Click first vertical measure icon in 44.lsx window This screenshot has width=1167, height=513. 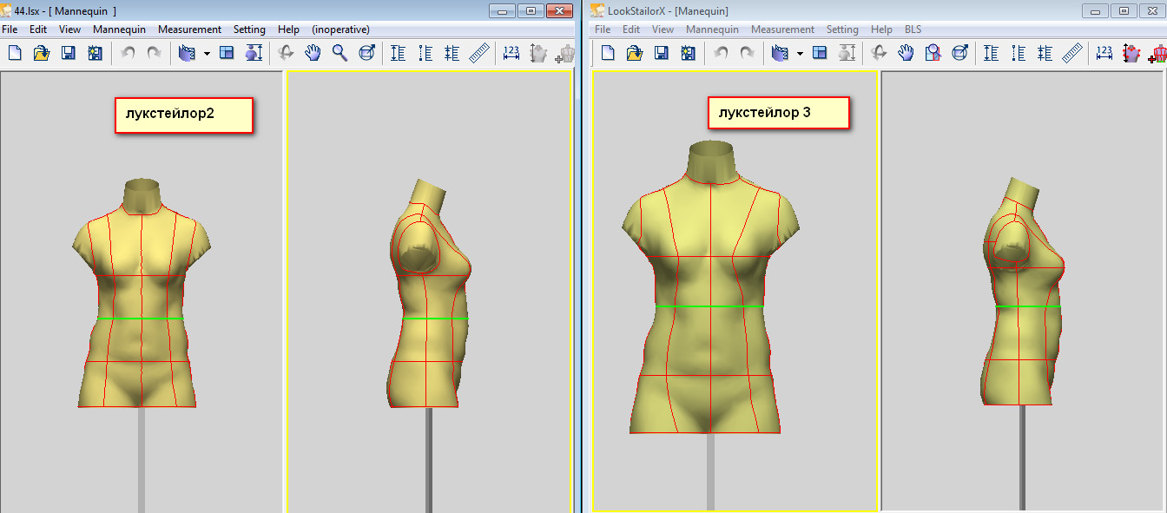(x=399, y=53)
